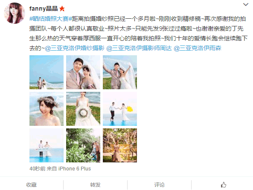Open the @三亚克洛伊婚纱摄影 mention
253x190 pixels.
coord(74,48)
